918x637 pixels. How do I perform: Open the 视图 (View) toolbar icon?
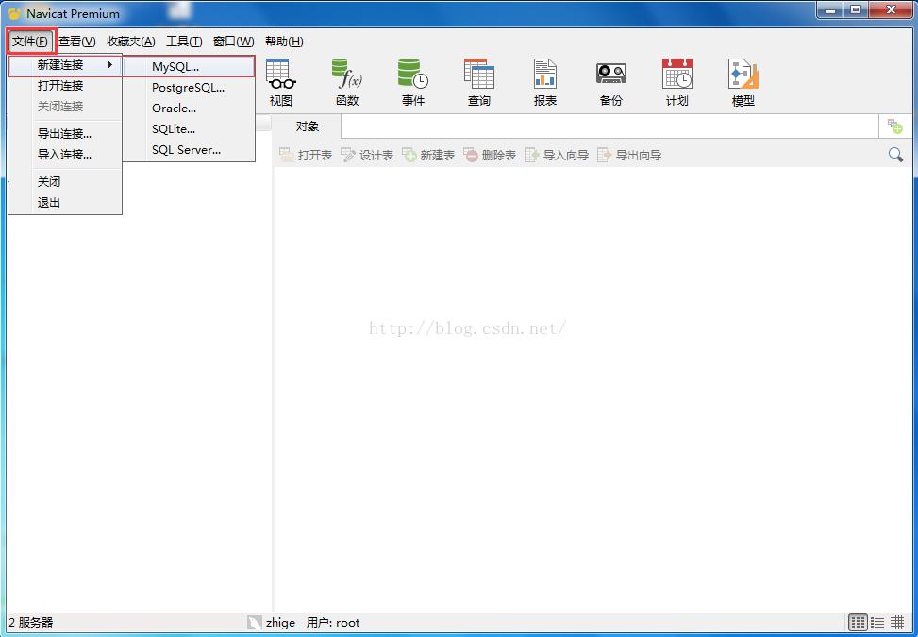pyautogui.click(x=280, y=82)
